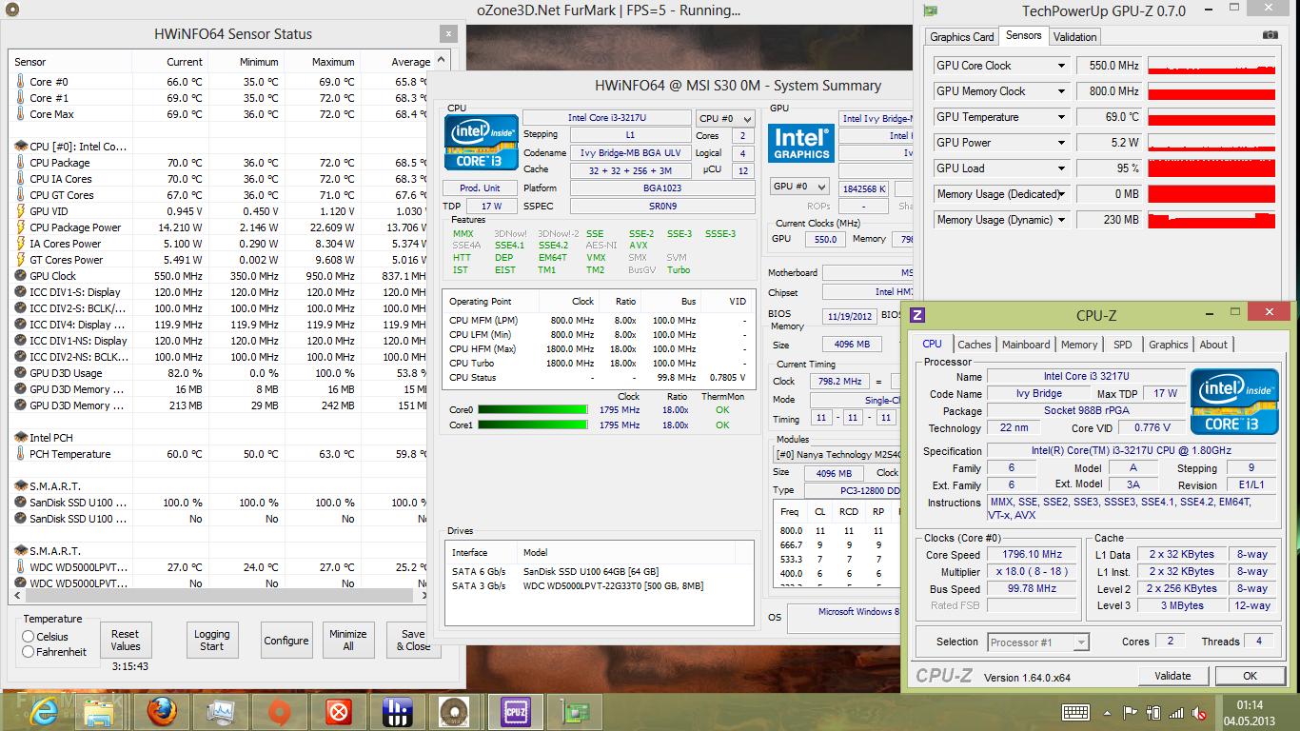Open the touch keyboard icon
1300x731 pixels.
(1076, 711)
